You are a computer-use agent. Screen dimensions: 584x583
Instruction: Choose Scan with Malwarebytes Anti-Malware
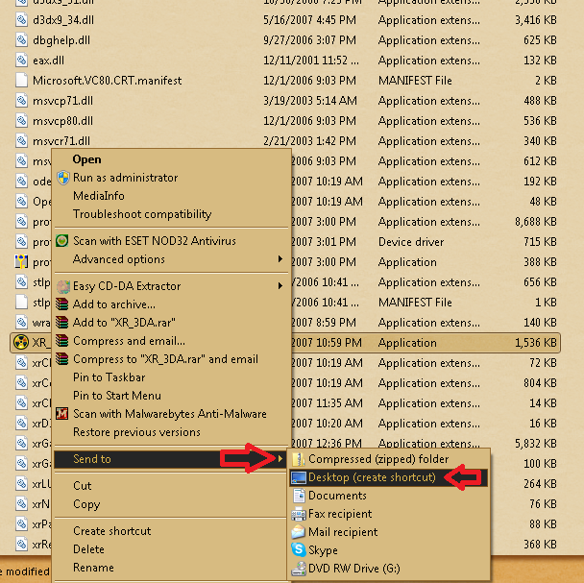click(x=170, y=414)
